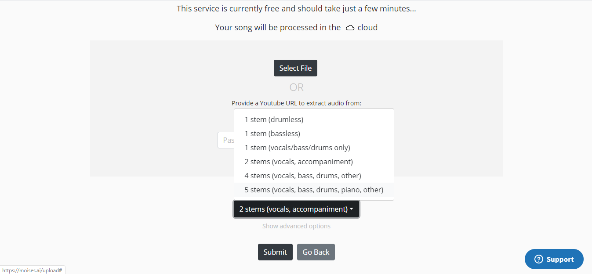Screen dimensions: 592x274
Task: Click the Select File button
Action: click(x=295, y=68)
